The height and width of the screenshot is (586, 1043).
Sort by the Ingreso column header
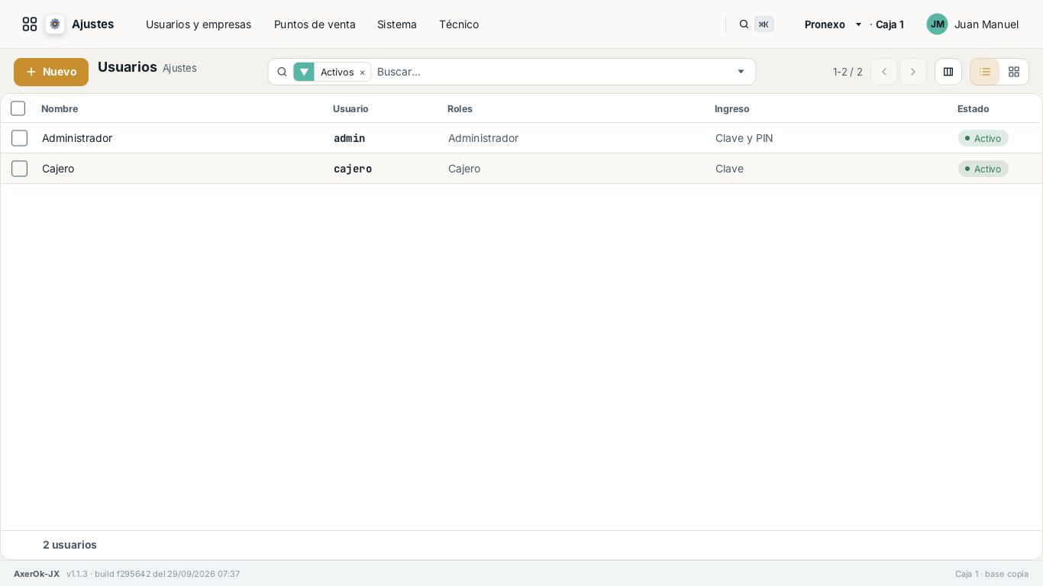coord(732,109)
